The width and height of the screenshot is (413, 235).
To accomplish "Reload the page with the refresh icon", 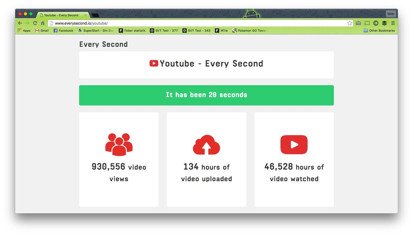I will [35, 23].
